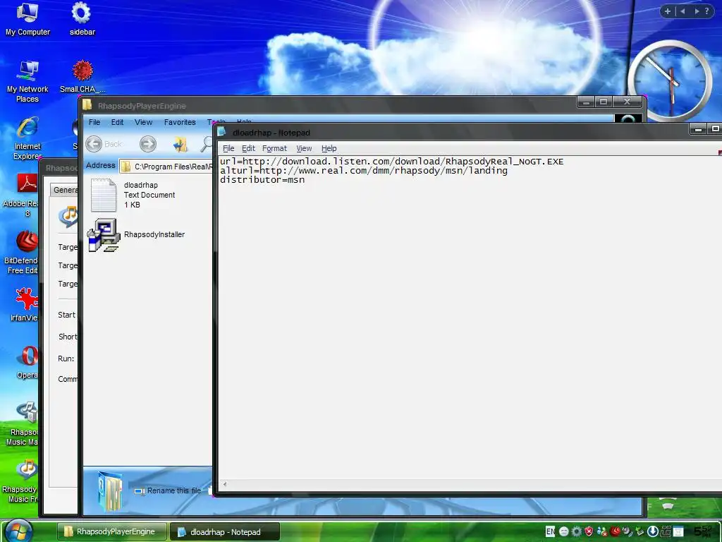
Task: Maximize the RhapsodyPlayerEngine explorer window
Action: (x=604, y=102)
